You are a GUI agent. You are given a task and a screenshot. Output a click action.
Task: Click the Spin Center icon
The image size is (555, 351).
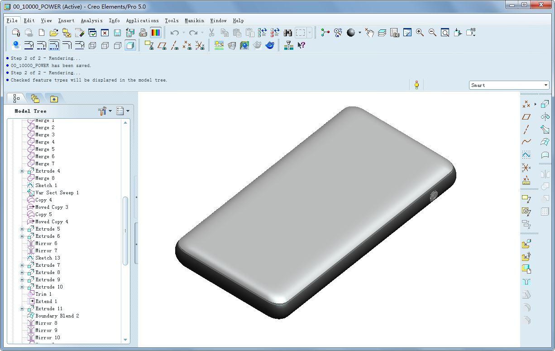coord(325,33)
